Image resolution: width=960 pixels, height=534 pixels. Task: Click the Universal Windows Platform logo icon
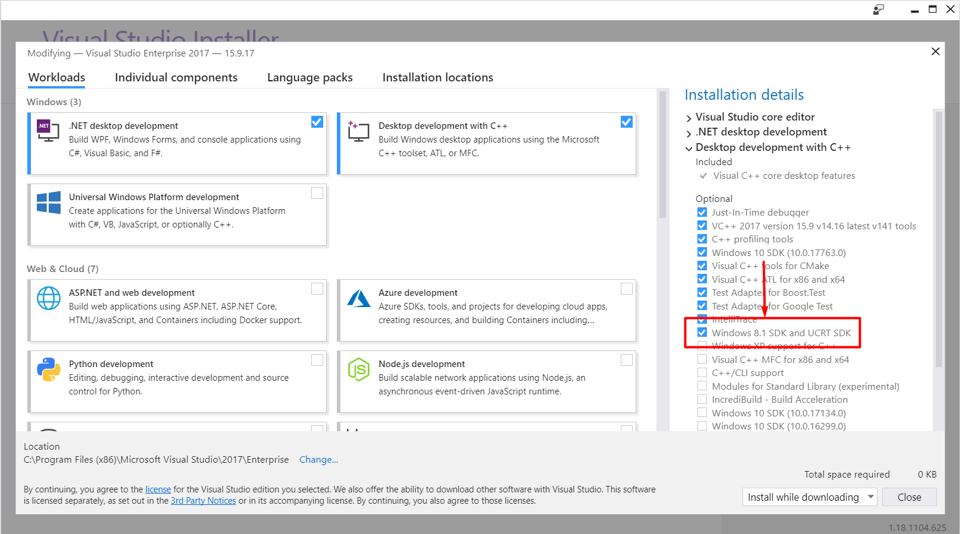[48, 203]
